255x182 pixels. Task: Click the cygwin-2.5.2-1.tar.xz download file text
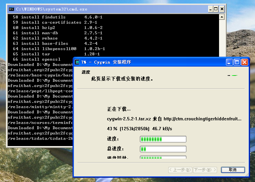tap(174, 119)
